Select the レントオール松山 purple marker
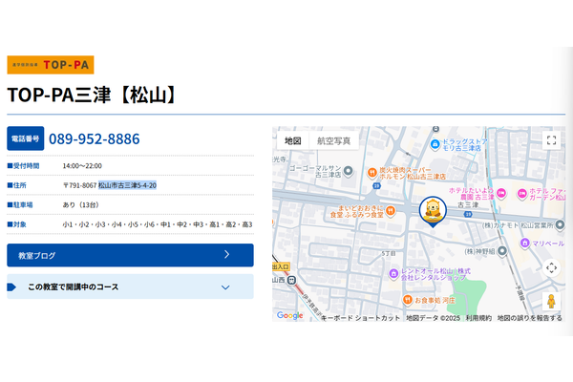 [x=393, y=273]
